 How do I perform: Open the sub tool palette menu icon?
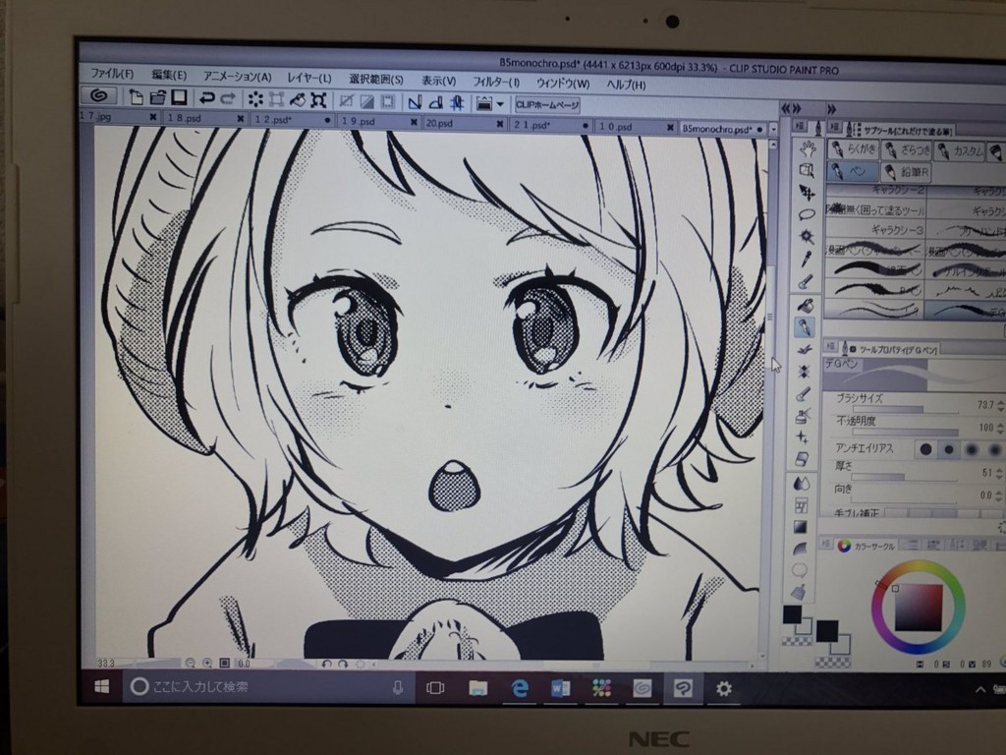834,128
